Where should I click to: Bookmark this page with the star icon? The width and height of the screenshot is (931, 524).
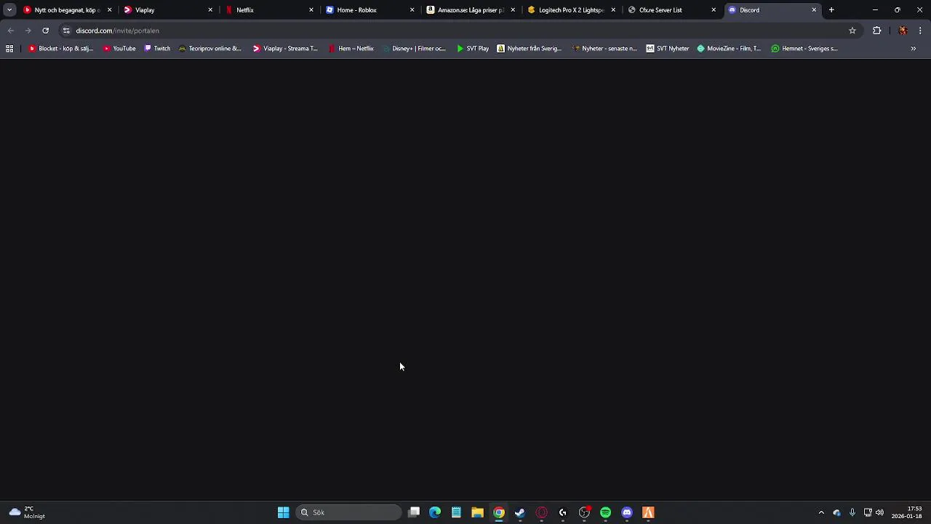(x=852, y=31)
